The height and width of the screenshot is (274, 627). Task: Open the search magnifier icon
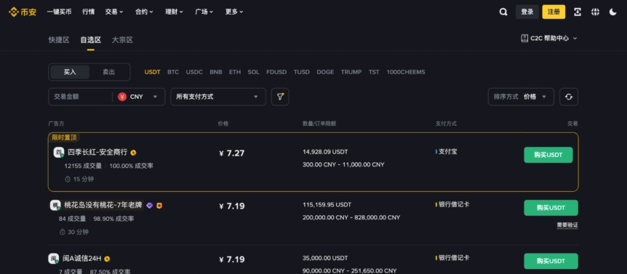[503, 12]
